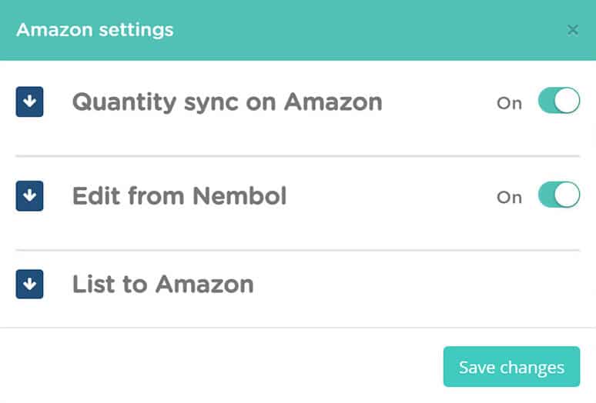Click the white knob of Edit from Nembol toggle

point(567,195)
